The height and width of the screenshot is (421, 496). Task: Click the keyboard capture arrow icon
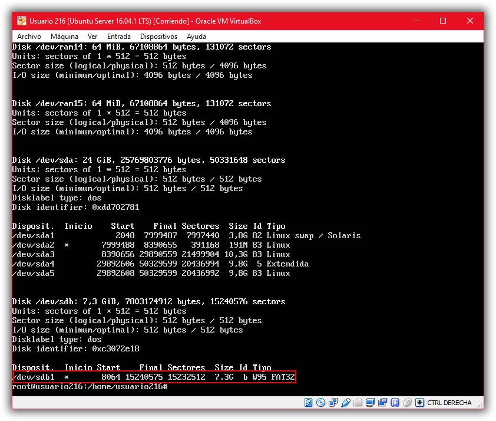[x=419, y=403]
